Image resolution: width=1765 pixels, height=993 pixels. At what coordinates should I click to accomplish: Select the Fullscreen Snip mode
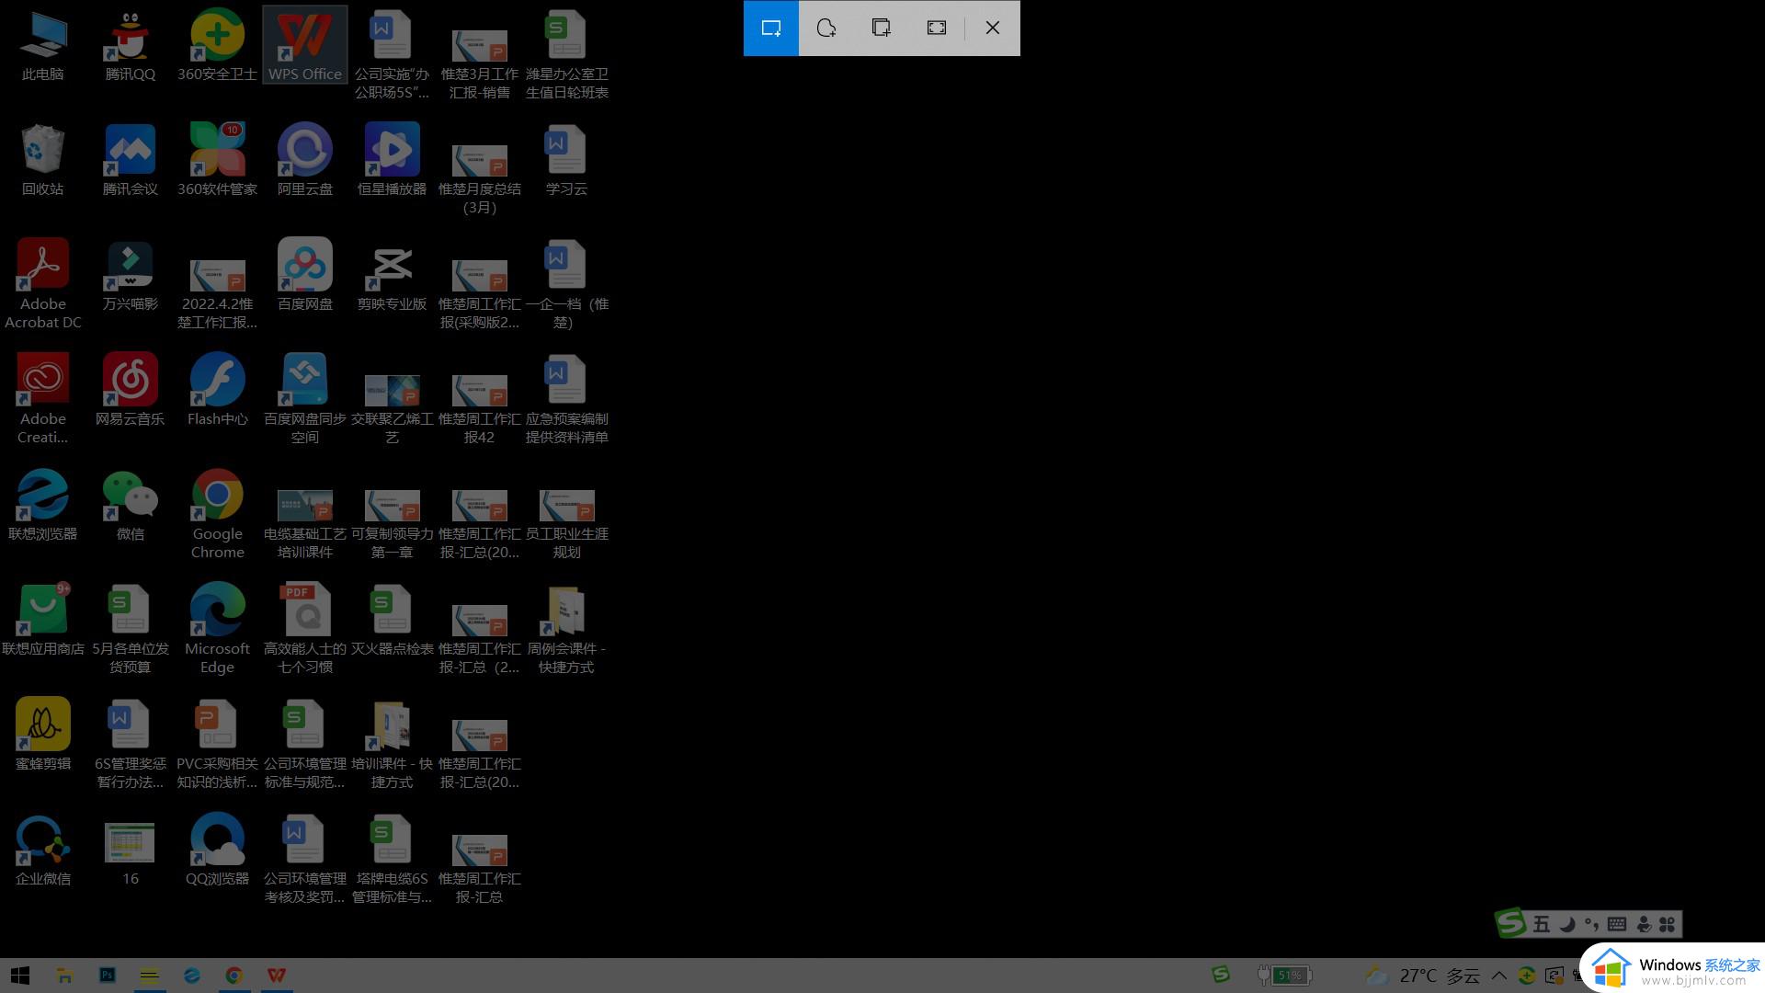937,28
